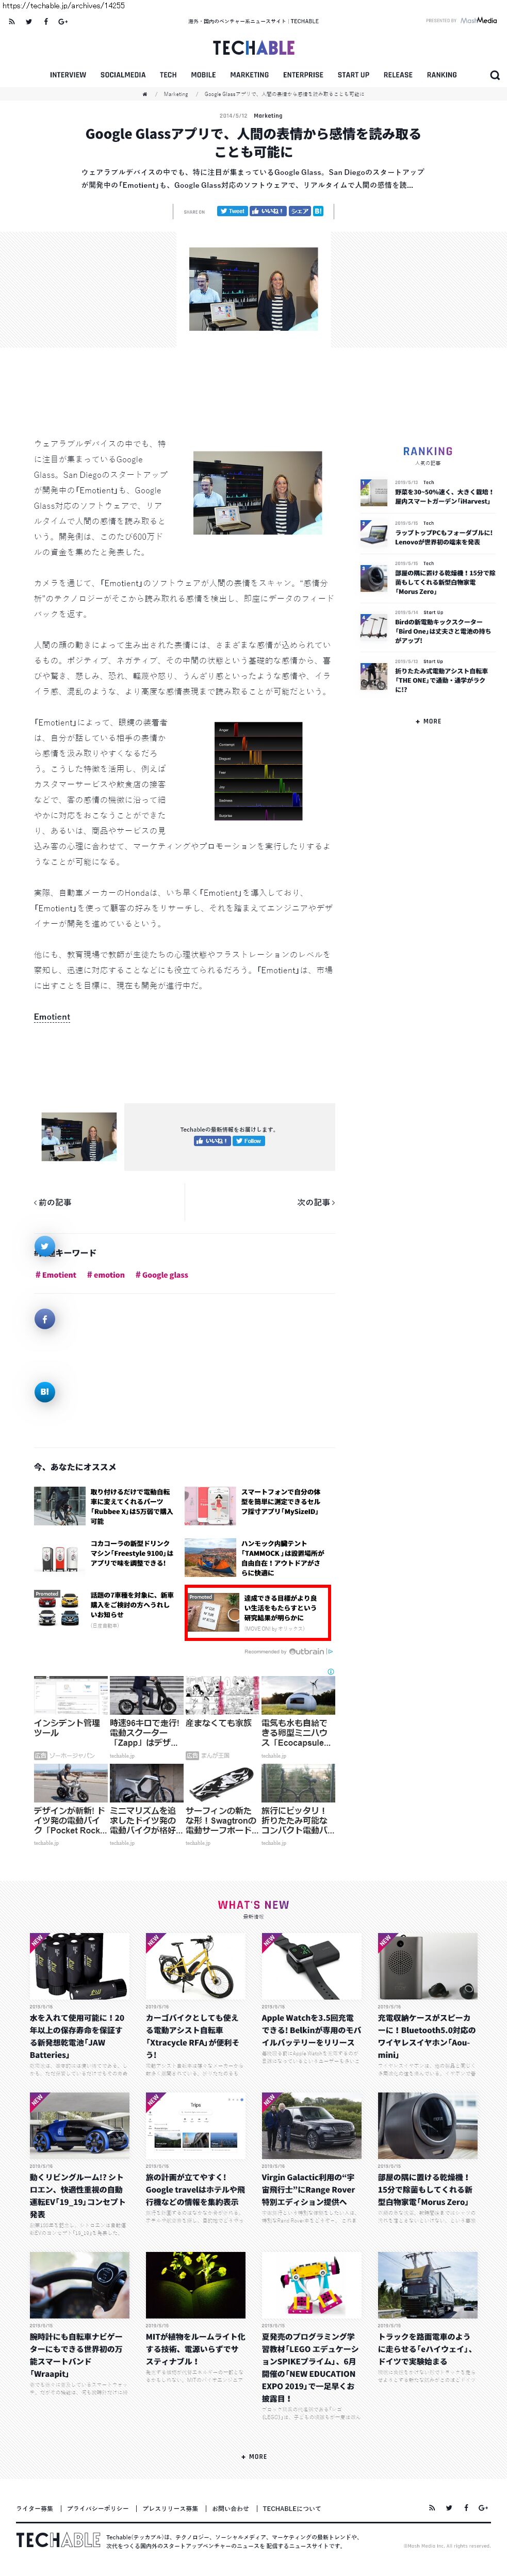Open the search magnifier icon in header
507x2576 pixels.
click(x=494, y=75)
